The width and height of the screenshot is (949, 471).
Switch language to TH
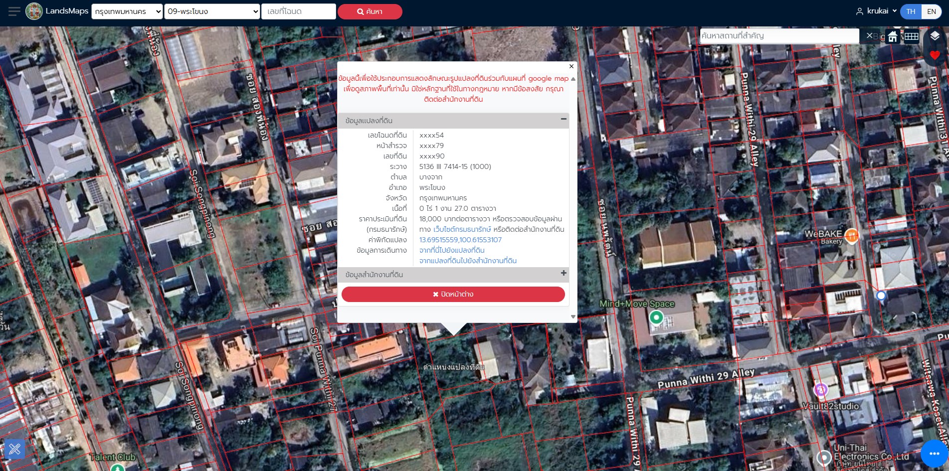[x=911, y=11]
